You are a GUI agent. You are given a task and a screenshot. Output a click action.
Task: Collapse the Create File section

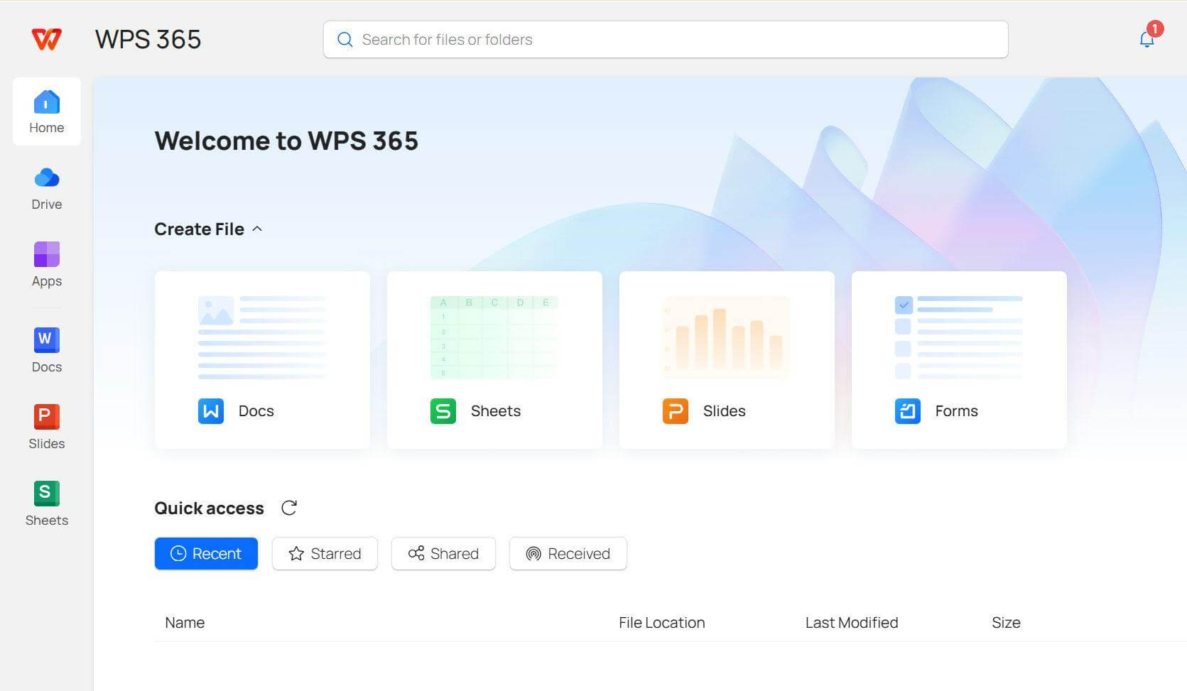pos(257,229)
